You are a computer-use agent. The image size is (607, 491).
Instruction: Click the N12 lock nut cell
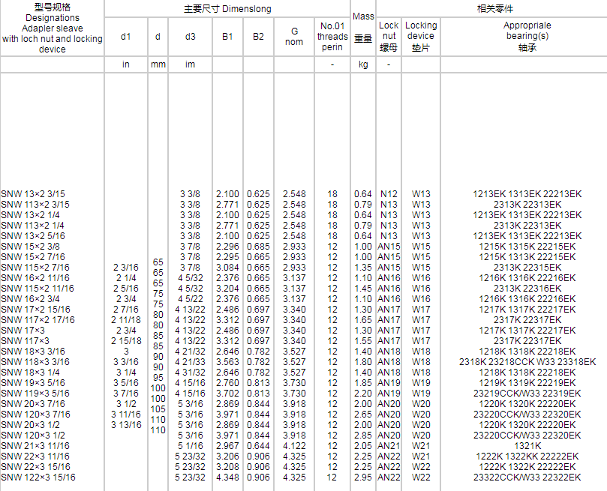(x=389, y=193)
